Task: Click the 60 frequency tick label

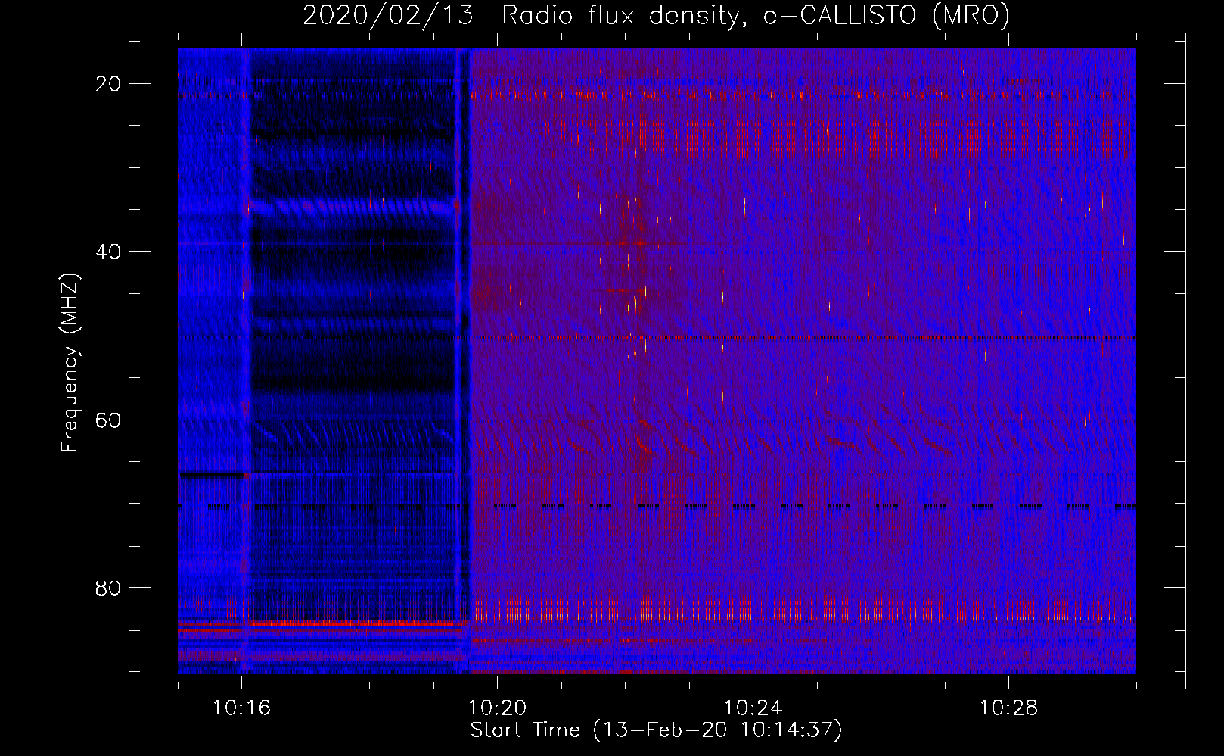Action: [108, 420]
